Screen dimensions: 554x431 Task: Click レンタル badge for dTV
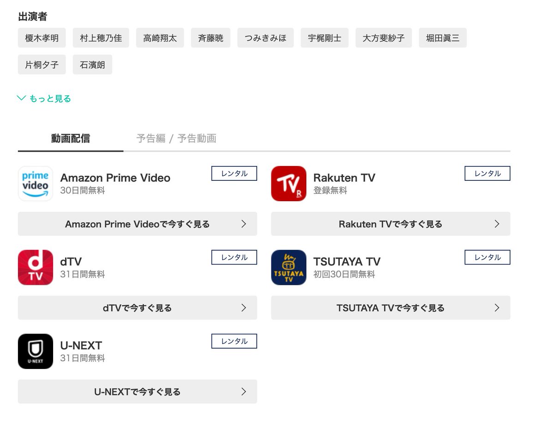[x=234, y=257]
